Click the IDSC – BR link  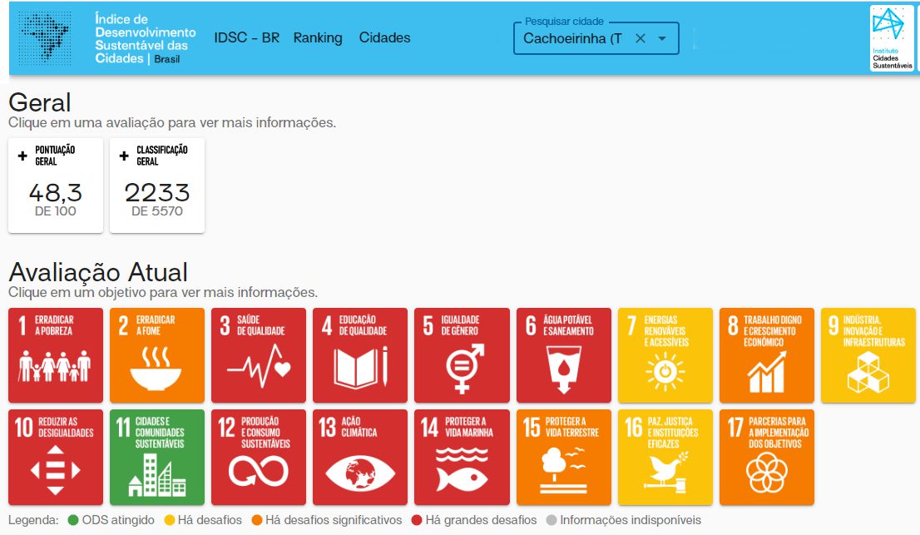pos(246,37)
